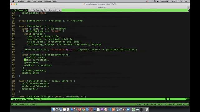Screen dimensions: 200x112
Task: Click the 'Track' string on line 39
Action: tap(56, 31)
